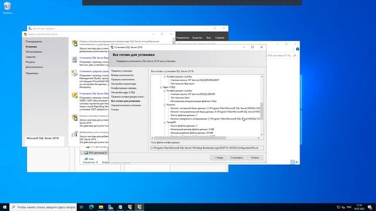Select Обслуживание in Installation Center sidebar
Viewport: 376px width, 211px height.
coord(34,52)
